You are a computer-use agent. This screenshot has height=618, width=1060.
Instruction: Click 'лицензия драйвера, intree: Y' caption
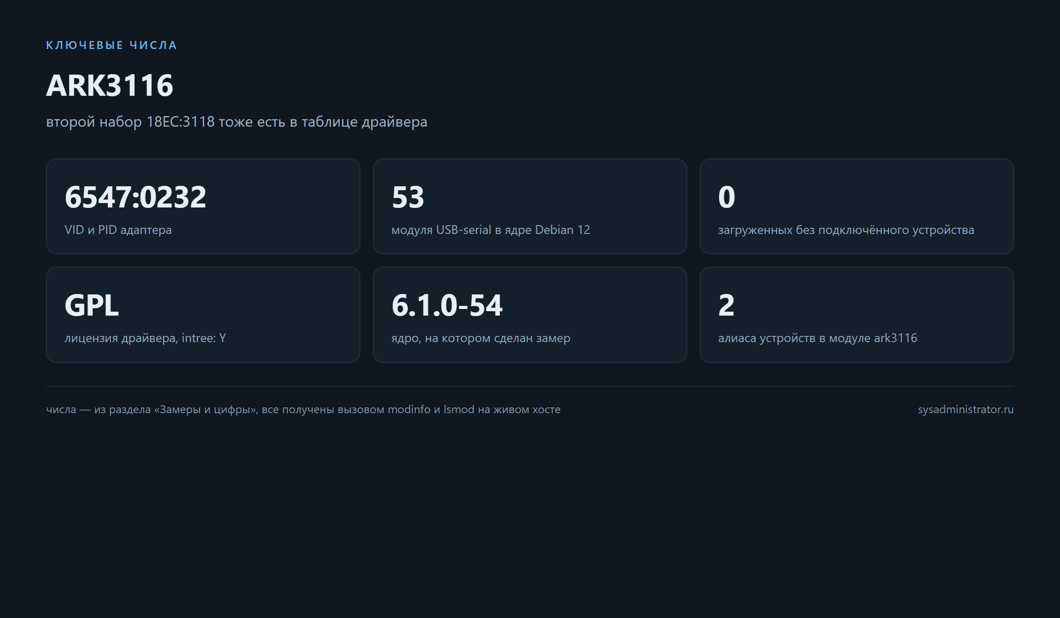(x=145, y=338)
